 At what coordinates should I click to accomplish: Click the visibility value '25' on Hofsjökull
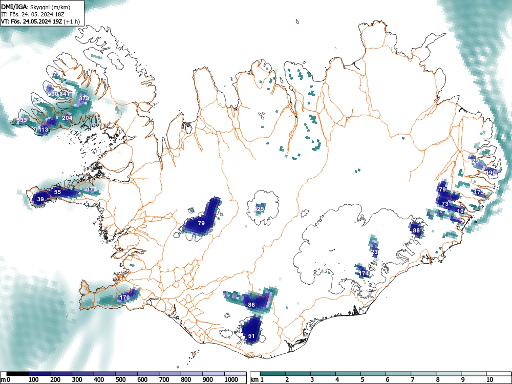point(260,209)
